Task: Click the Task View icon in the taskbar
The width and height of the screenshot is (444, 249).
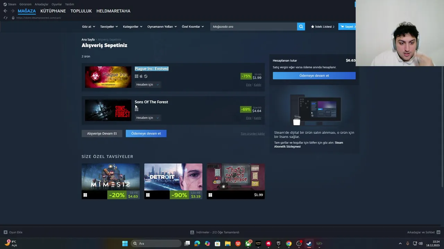Action: [187, 243]
